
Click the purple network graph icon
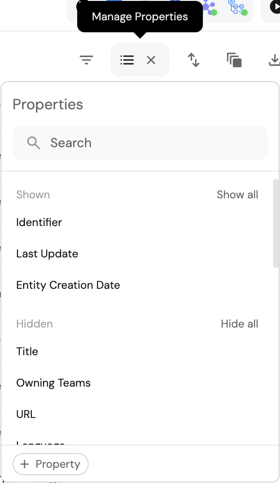click(209, 8)
